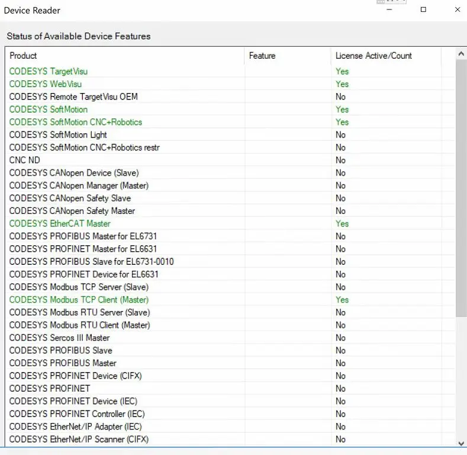Click Yes license value for WebVisu
The height and width of the screenshot is (455, 467).
pyautogui.click(x=342, y=84)
